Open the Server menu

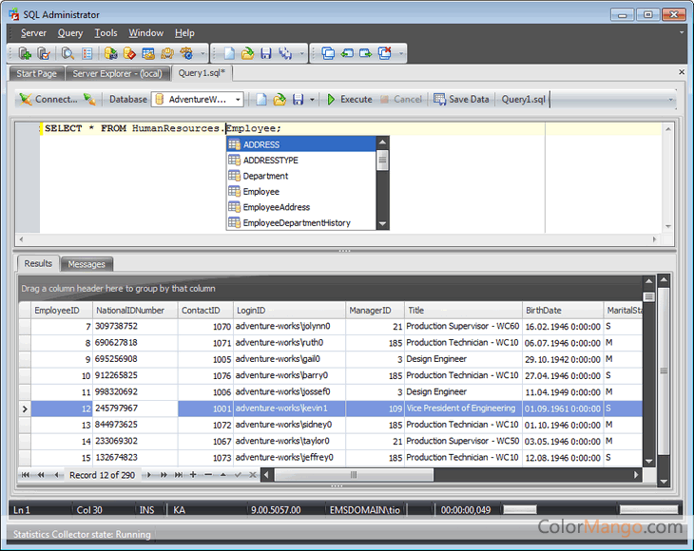[33, 33]
